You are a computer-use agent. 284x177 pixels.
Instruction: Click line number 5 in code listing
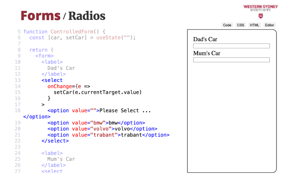coord(19,32)
